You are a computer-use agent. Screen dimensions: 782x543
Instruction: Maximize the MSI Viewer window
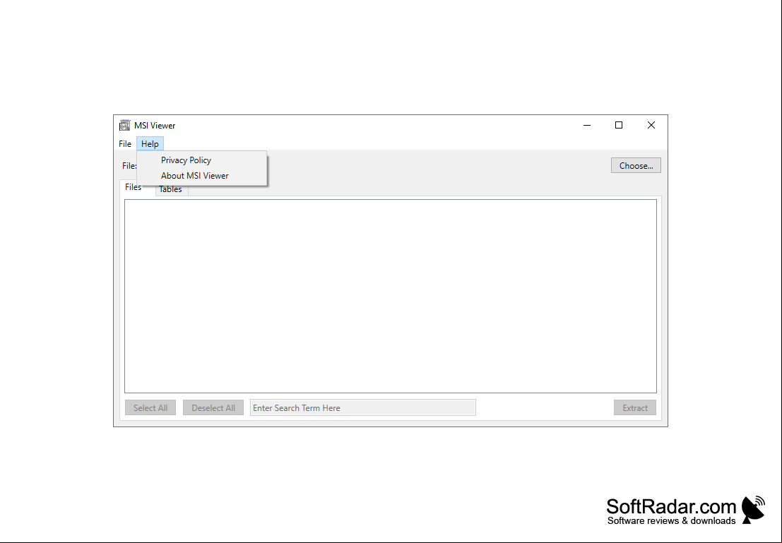[619, 125]
